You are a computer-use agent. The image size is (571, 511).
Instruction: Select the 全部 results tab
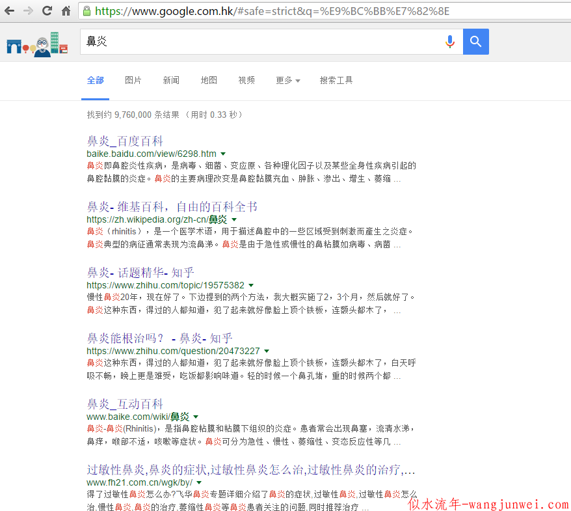coord(96,80)
